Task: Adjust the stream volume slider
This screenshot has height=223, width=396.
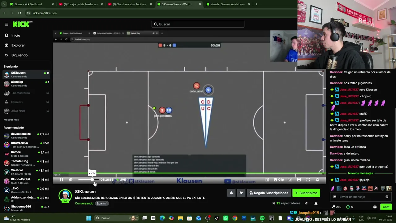Action: pyautogui.click(x=88, y=180)
